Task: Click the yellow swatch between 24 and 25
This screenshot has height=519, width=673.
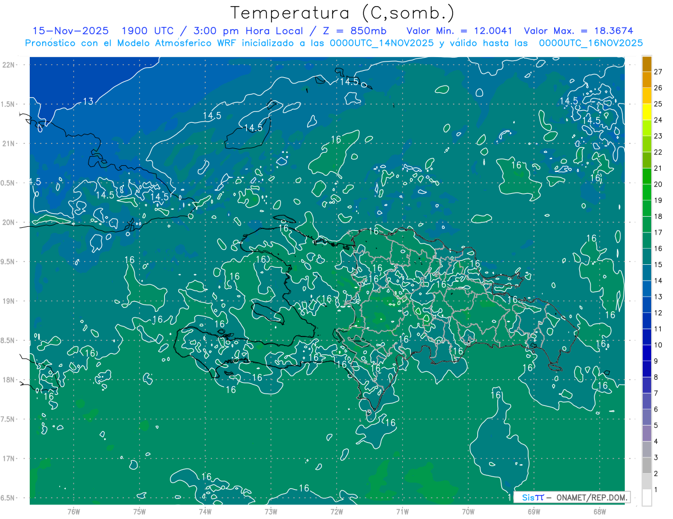Action: pyautogui.click(x=647, y=112)
